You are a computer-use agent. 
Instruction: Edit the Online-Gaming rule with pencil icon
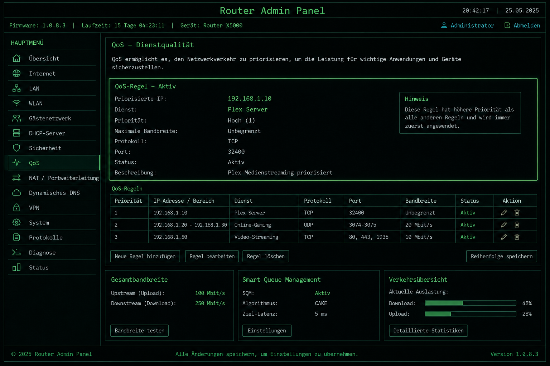point(504,225)
